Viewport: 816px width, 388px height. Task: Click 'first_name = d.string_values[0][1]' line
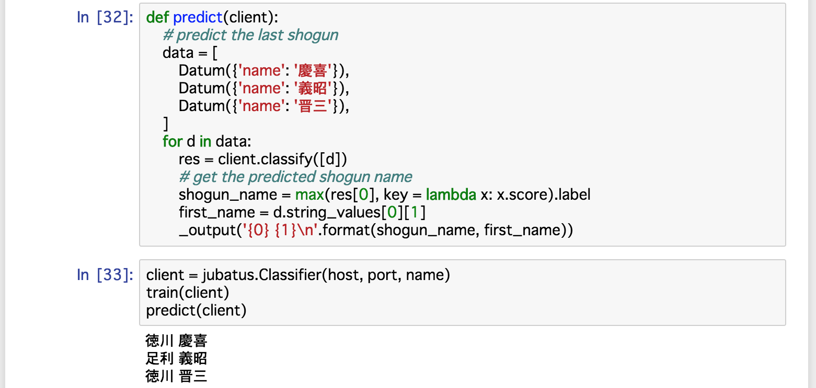(x=302, y=212)
